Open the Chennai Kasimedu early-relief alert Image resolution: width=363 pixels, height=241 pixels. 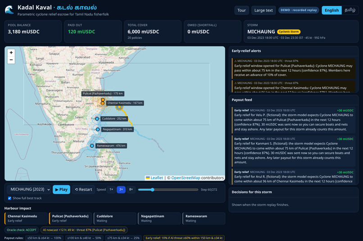click(294, 86)
